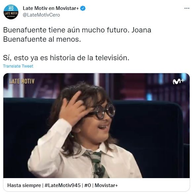Click the #0 text in the card caption
The image size is (194, 194).
[x=88, y=185]
